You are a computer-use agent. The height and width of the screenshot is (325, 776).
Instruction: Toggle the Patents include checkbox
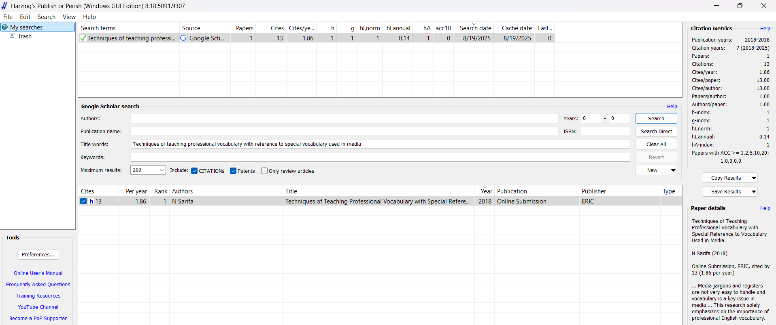click(233, 171)
